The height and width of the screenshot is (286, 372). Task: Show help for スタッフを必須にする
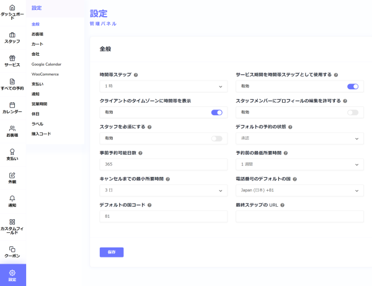(x=149, y=127)
